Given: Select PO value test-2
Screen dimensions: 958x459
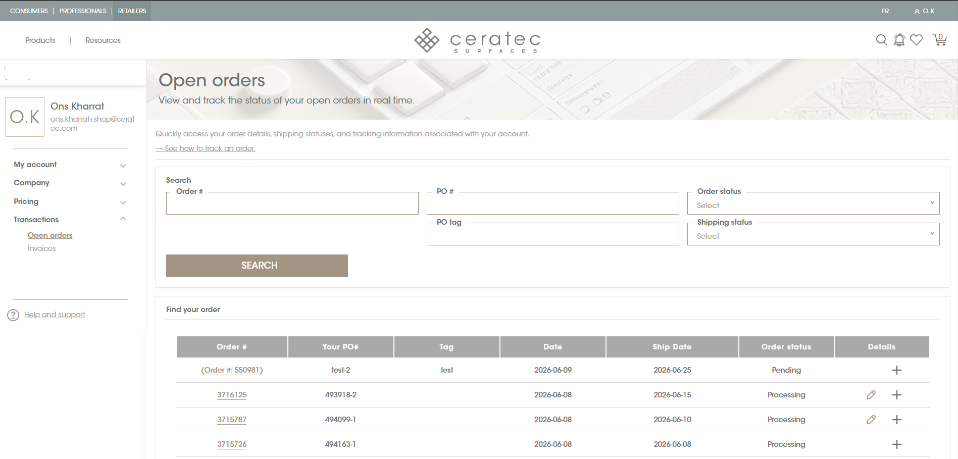Looking at the screenshot, I should tap(341, 370).
